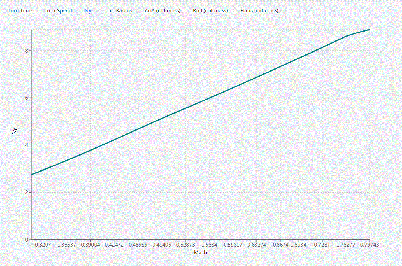Screen dimensions: 402x266
Task: Click y-axis tick label 8
Action: (x=26, y=51)
